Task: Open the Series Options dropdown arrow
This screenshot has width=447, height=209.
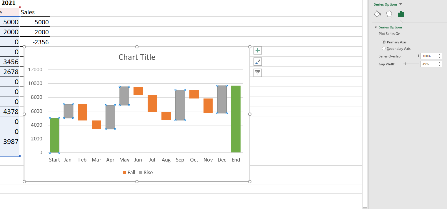Action: [x=401, y=4]
